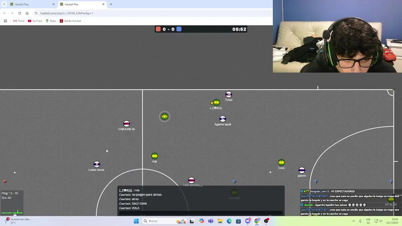The height and width of the screenshot is (226, 402).
Task: Open the Gmail bookmark
Action: coord(19,21)
